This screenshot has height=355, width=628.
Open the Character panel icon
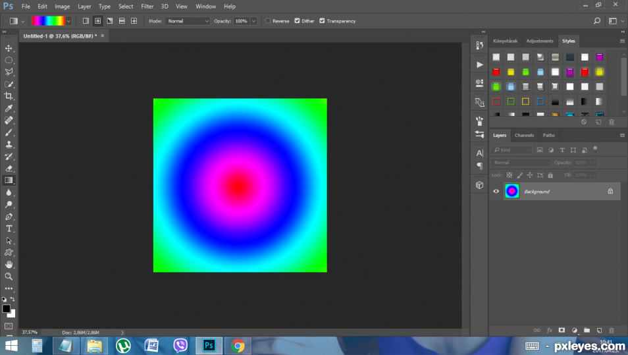click(479, 153)
